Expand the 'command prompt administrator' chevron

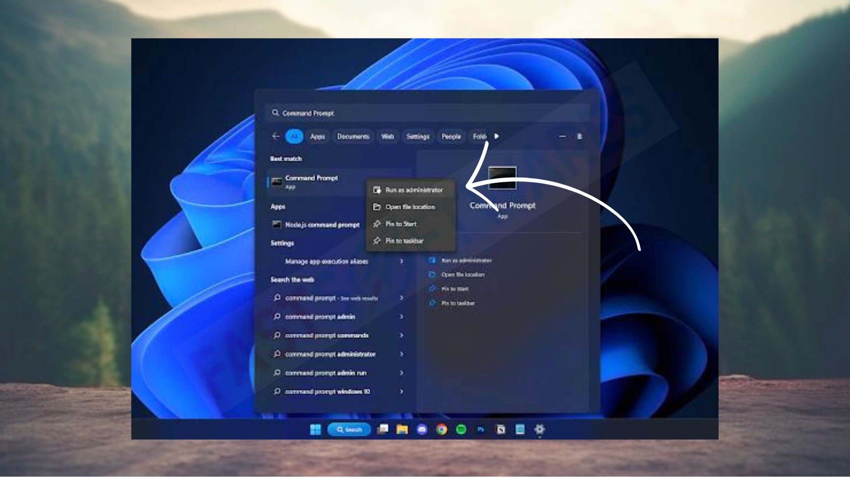tap(402, 354)
